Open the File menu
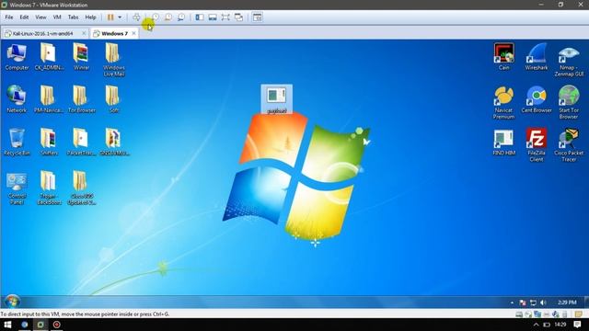 tap(9, 17)
